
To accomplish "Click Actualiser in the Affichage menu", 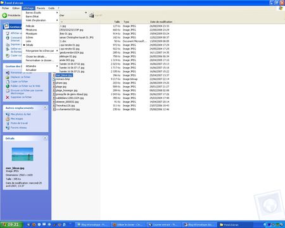I will tap(31, 70).
